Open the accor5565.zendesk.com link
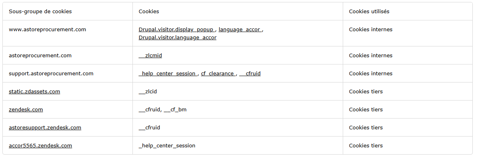 pyautogui.click(x=40, y=146)
